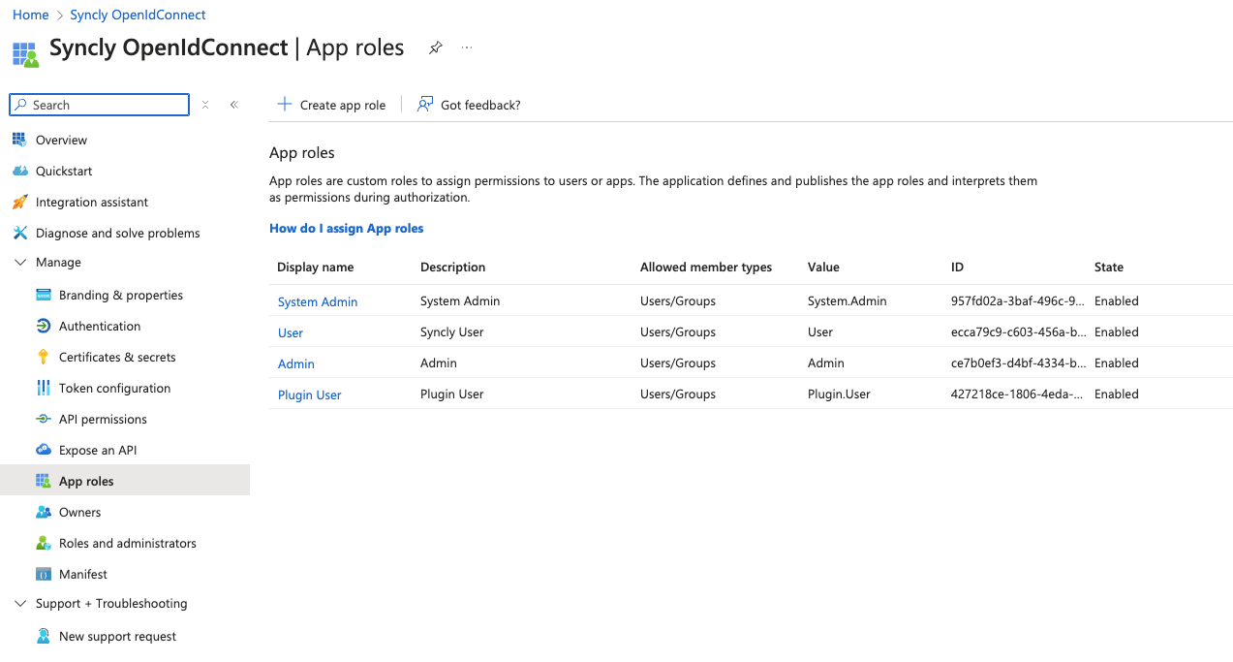The height and width of the screenshot is (662, 1233).
Task: Click the State column header
Action: tap(1109, 267)
